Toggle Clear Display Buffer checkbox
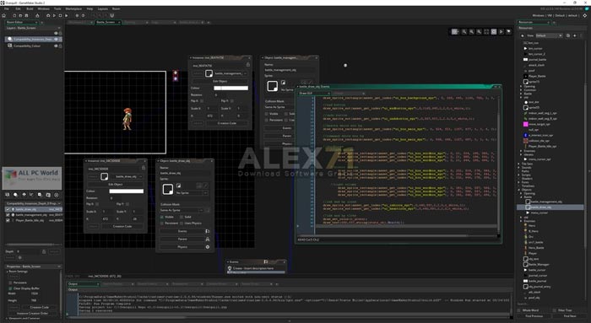This screenshot has height=323, width=591. point(10,288)
